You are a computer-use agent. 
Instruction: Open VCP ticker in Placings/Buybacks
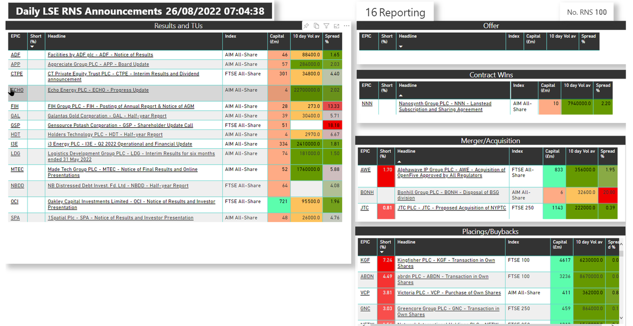tap(365, 293)
